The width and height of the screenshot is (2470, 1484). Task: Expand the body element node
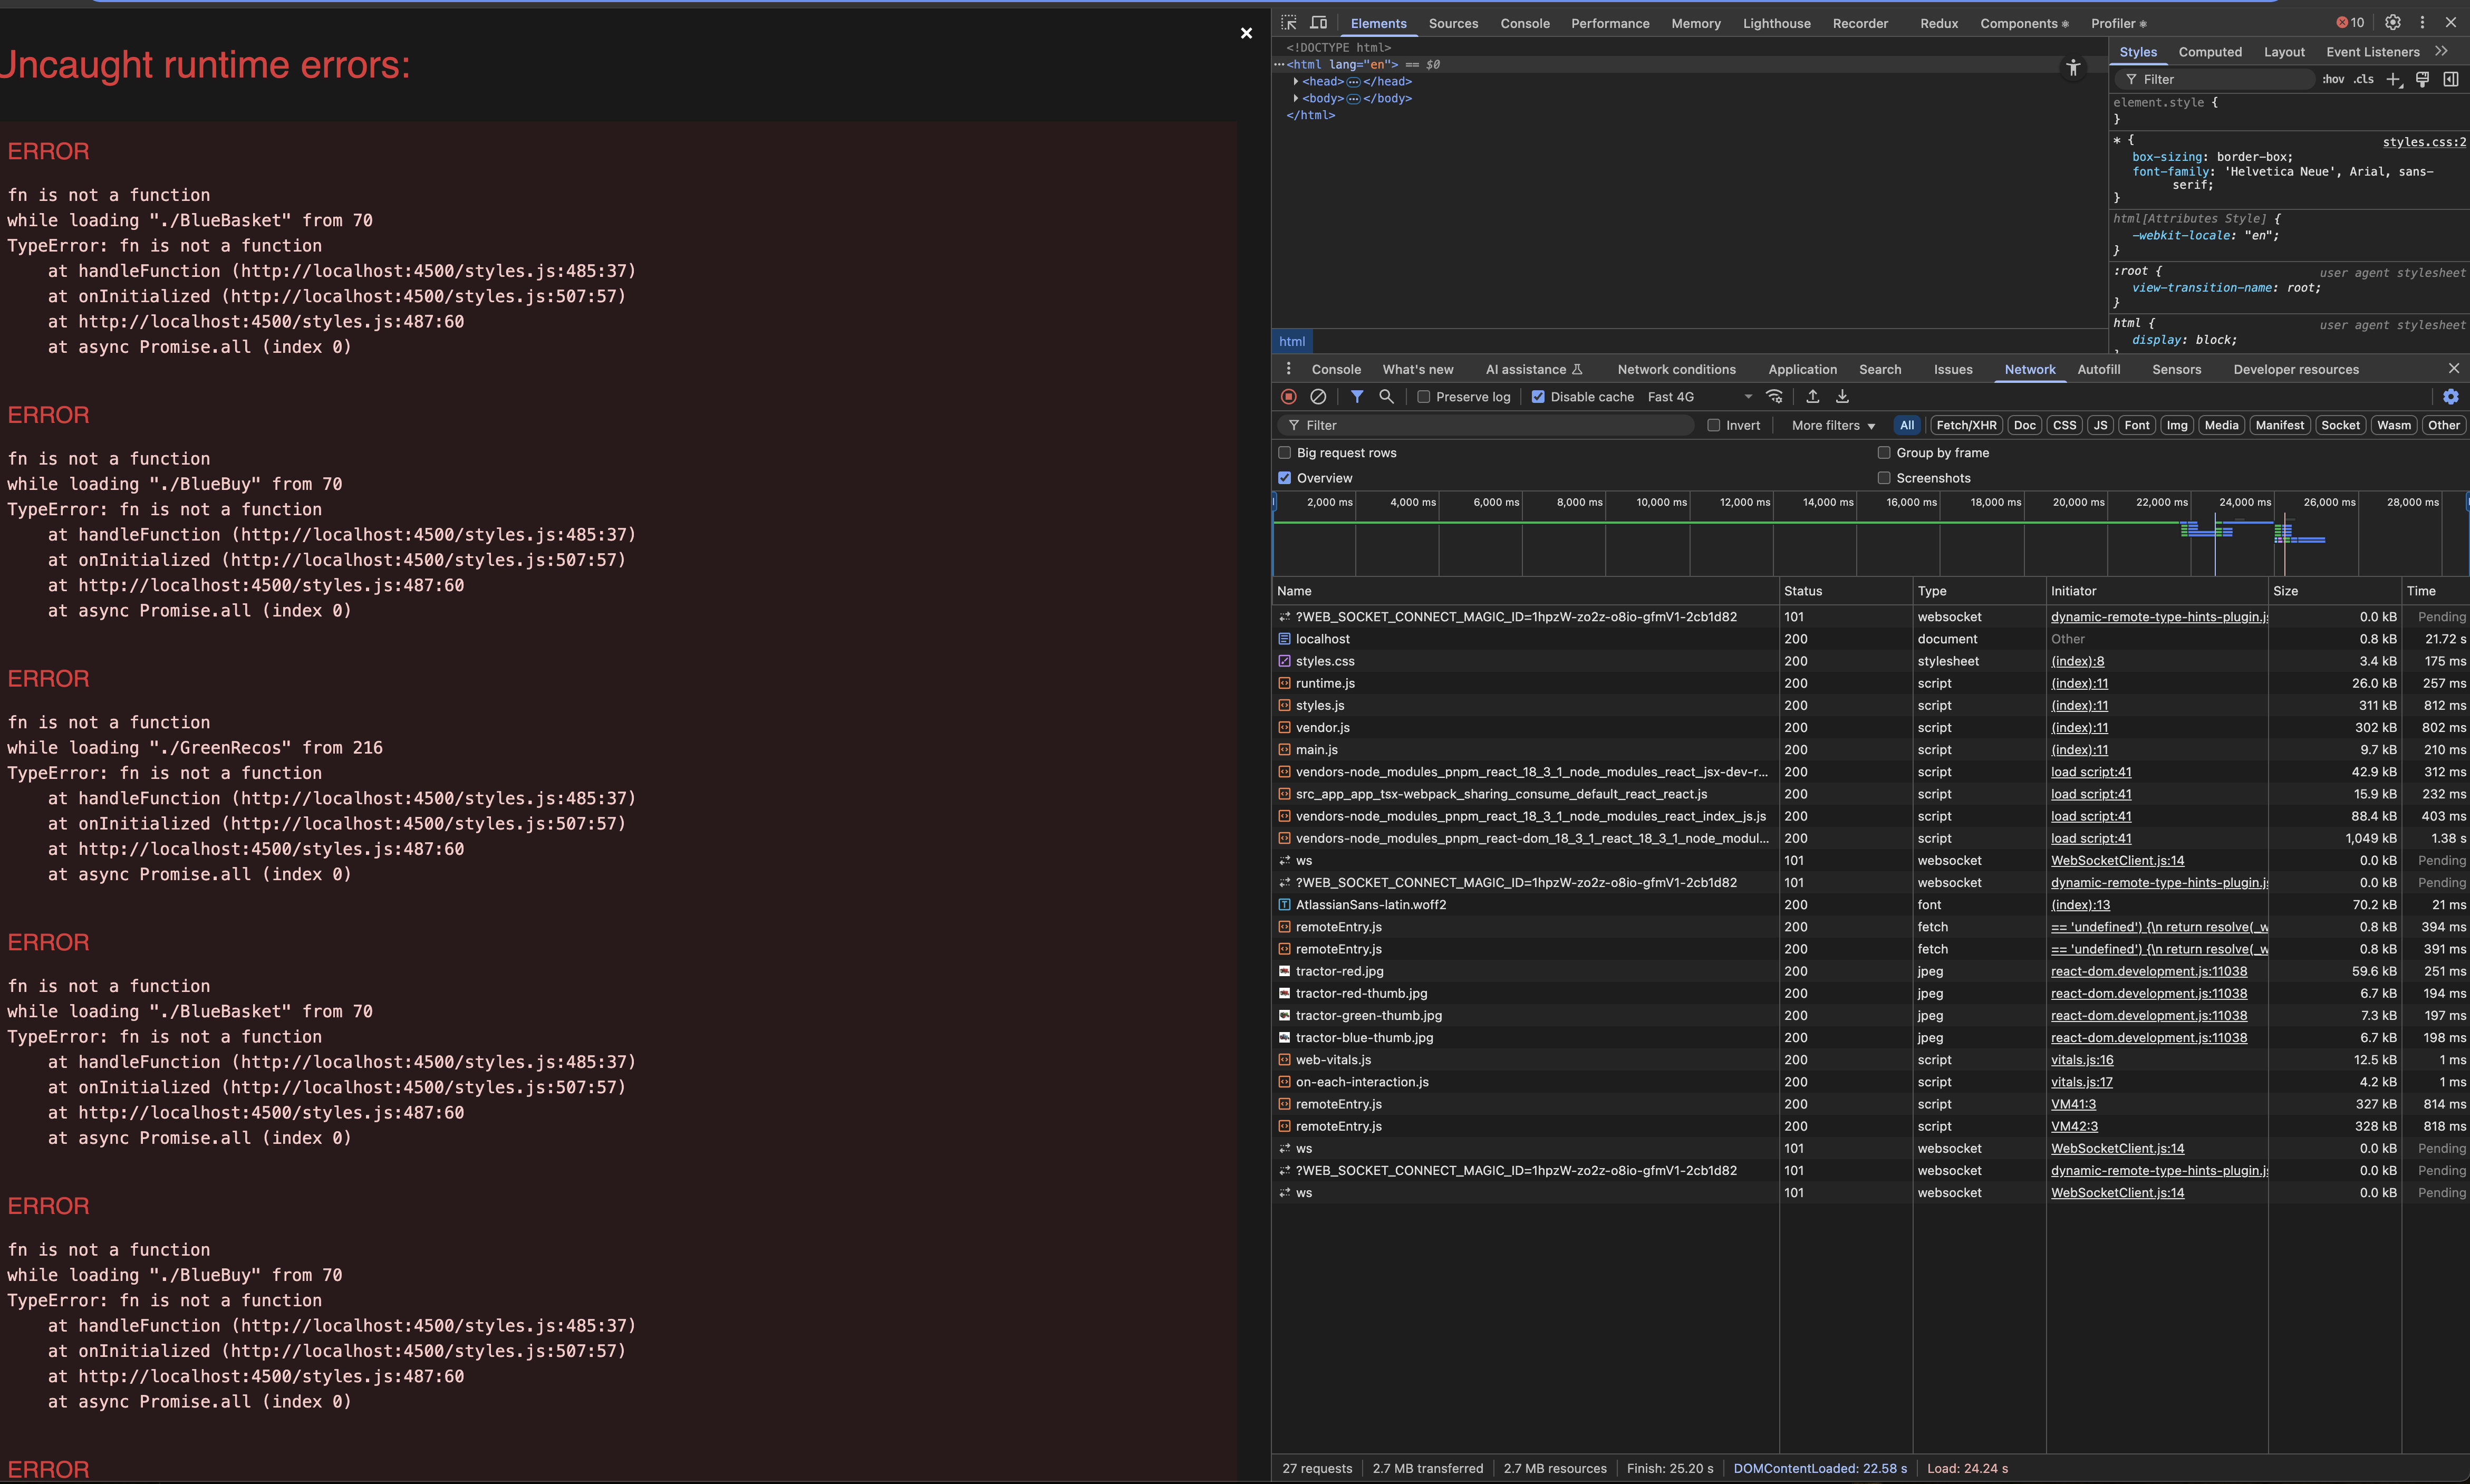coord(1297,98)
